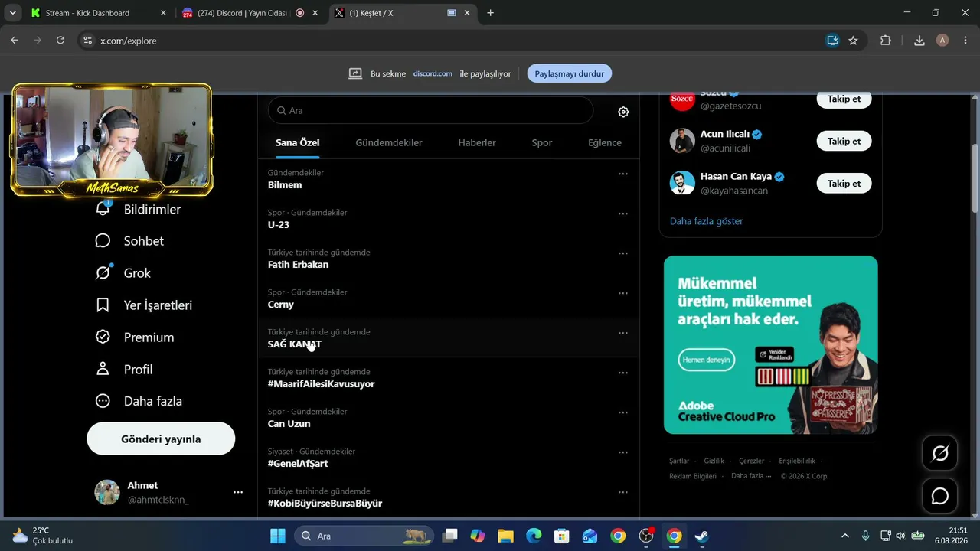This screenshot has height=551, width=980.
Task: Show hidden system tray icons
Action: click(x=844, y=536)
